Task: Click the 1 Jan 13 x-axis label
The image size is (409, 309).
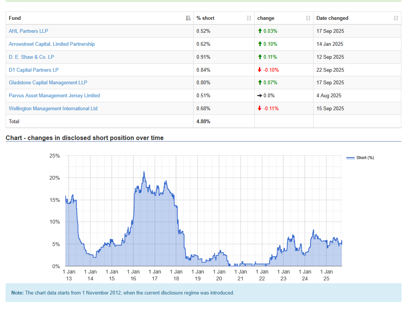Action: tap(69, 275)
